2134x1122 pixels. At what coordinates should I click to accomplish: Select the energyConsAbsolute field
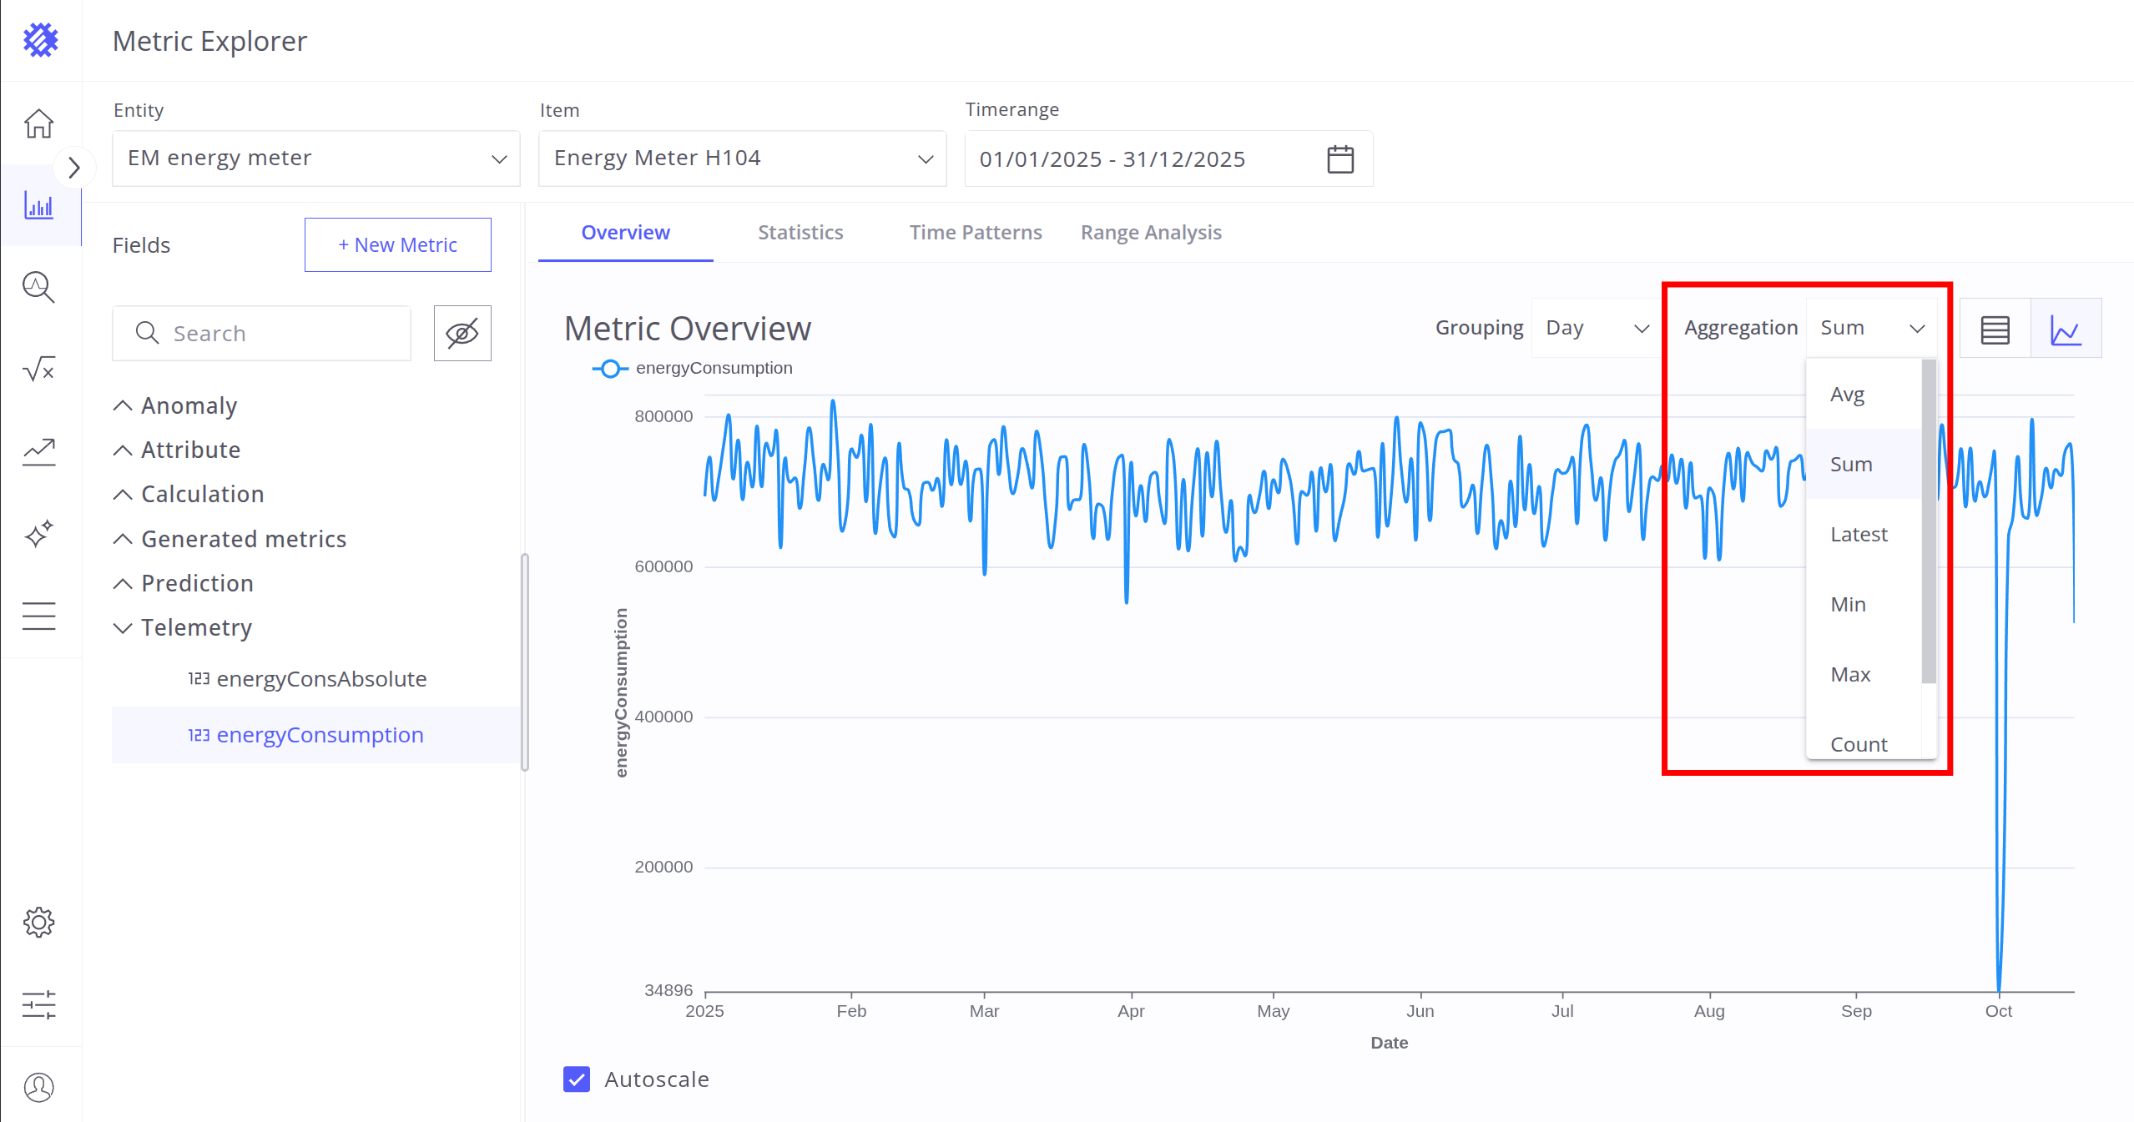[320, 679]
